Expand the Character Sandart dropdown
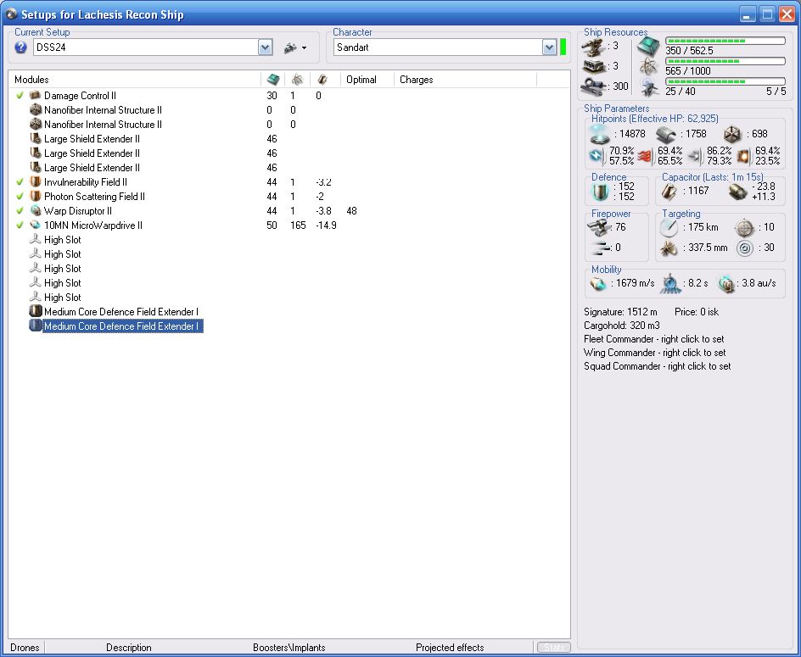The height and width of the screenshot is (657, 801). pyautogui.click(x=549, y=47)
